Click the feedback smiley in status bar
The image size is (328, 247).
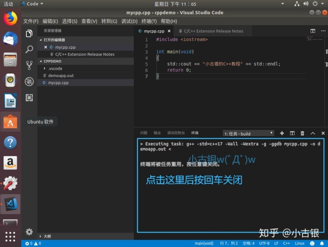(x=312, y=243)
